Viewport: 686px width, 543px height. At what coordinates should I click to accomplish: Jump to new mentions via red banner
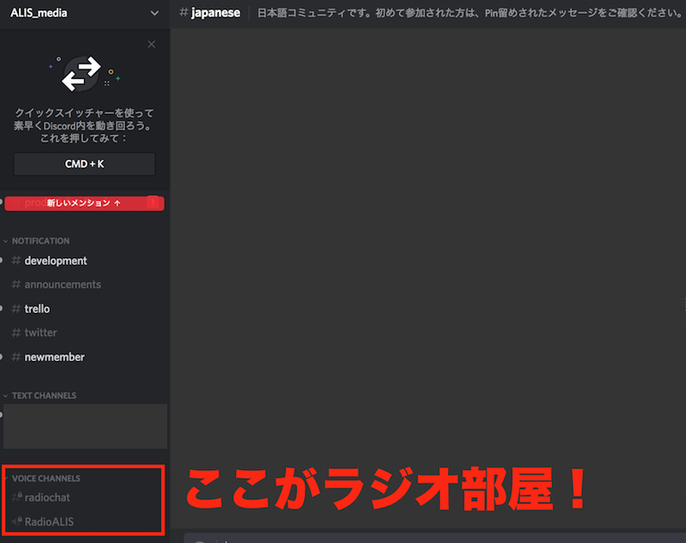point(84,203)
